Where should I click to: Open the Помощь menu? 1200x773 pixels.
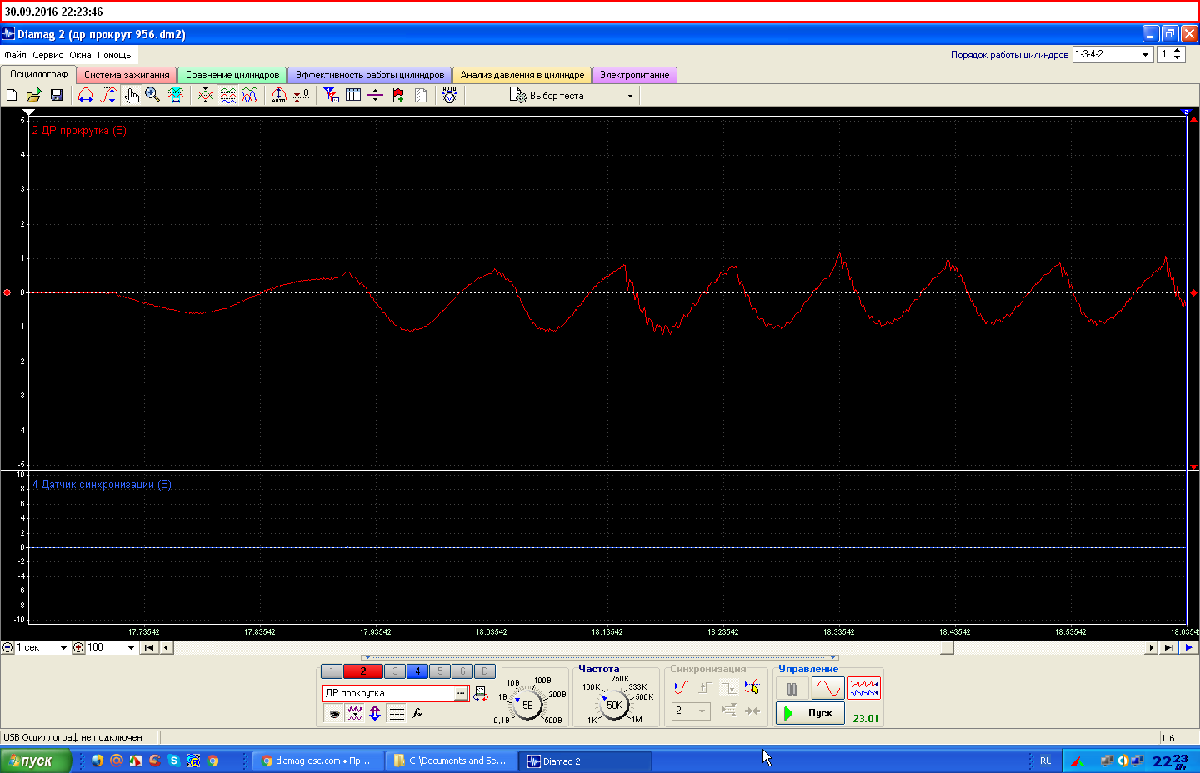[114, 55]
